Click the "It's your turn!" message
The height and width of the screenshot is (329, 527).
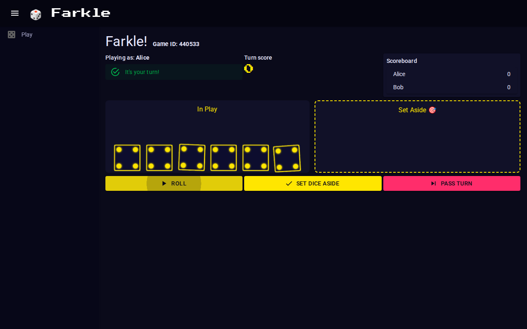[142, 72]
